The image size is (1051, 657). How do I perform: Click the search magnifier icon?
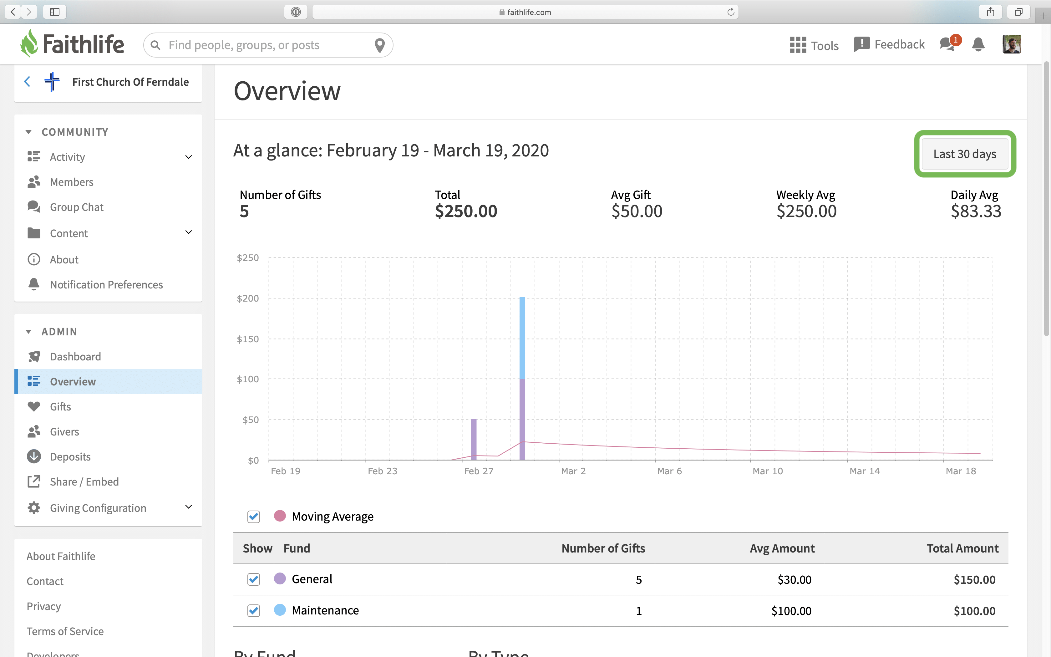(x=155, y=45)
